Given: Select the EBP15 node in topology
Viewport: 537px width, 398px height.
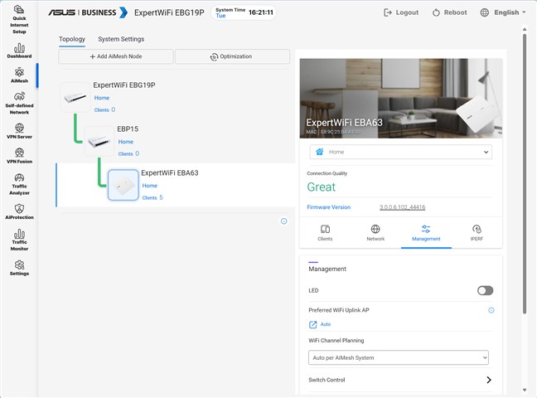Looking at the screenshot, I should pos(100,141).
